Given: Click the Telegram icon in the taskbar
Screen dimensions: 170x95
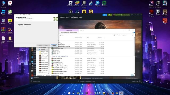Looking at the screenshot, I should [x=82, y=93].
